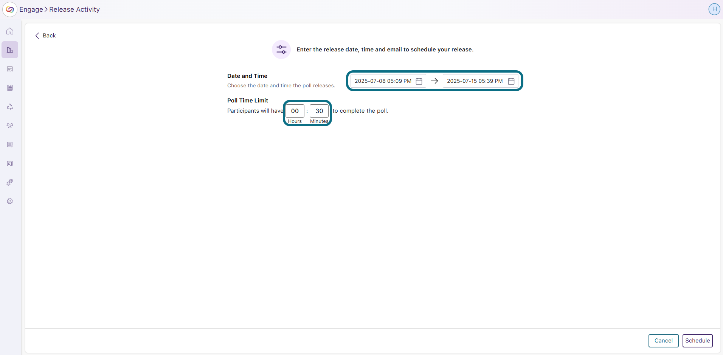Click end date field 2025-07-15 05:39 PM

[480, 81]
